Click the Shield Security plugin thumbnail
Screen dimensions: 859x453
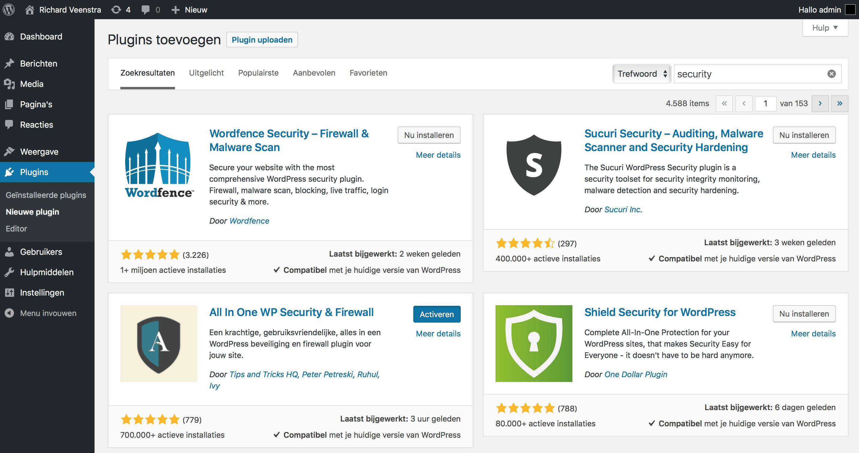tap(534, 343)
